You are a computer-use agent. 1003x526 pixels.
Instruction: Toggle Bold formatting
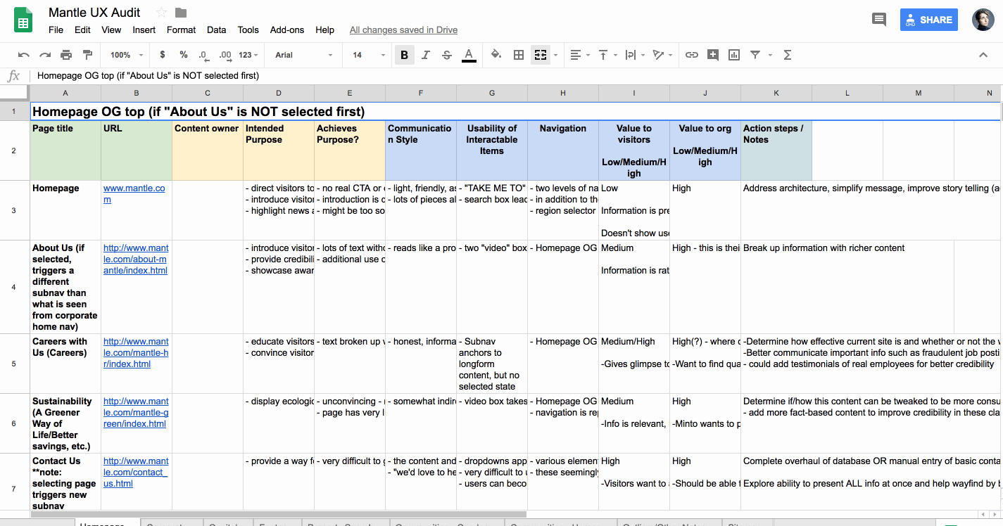click(405, 55)
